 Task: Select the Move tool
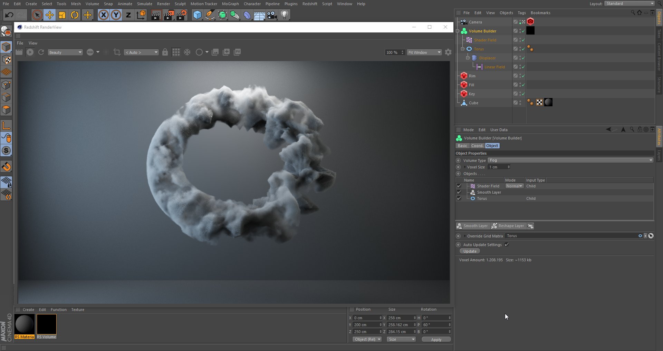click(49, 15)
